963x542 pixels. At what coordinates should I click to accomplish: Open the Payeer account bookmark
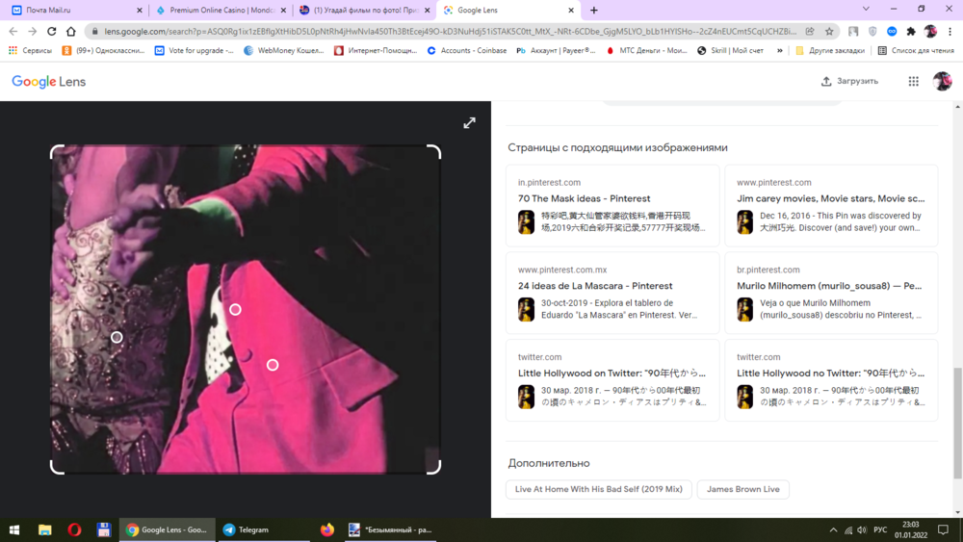[556, 50]
